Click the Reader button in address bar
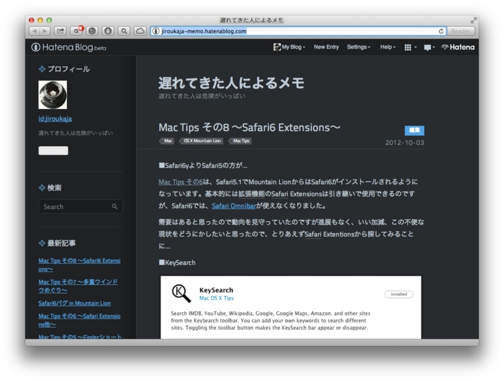 click(461, 31)
